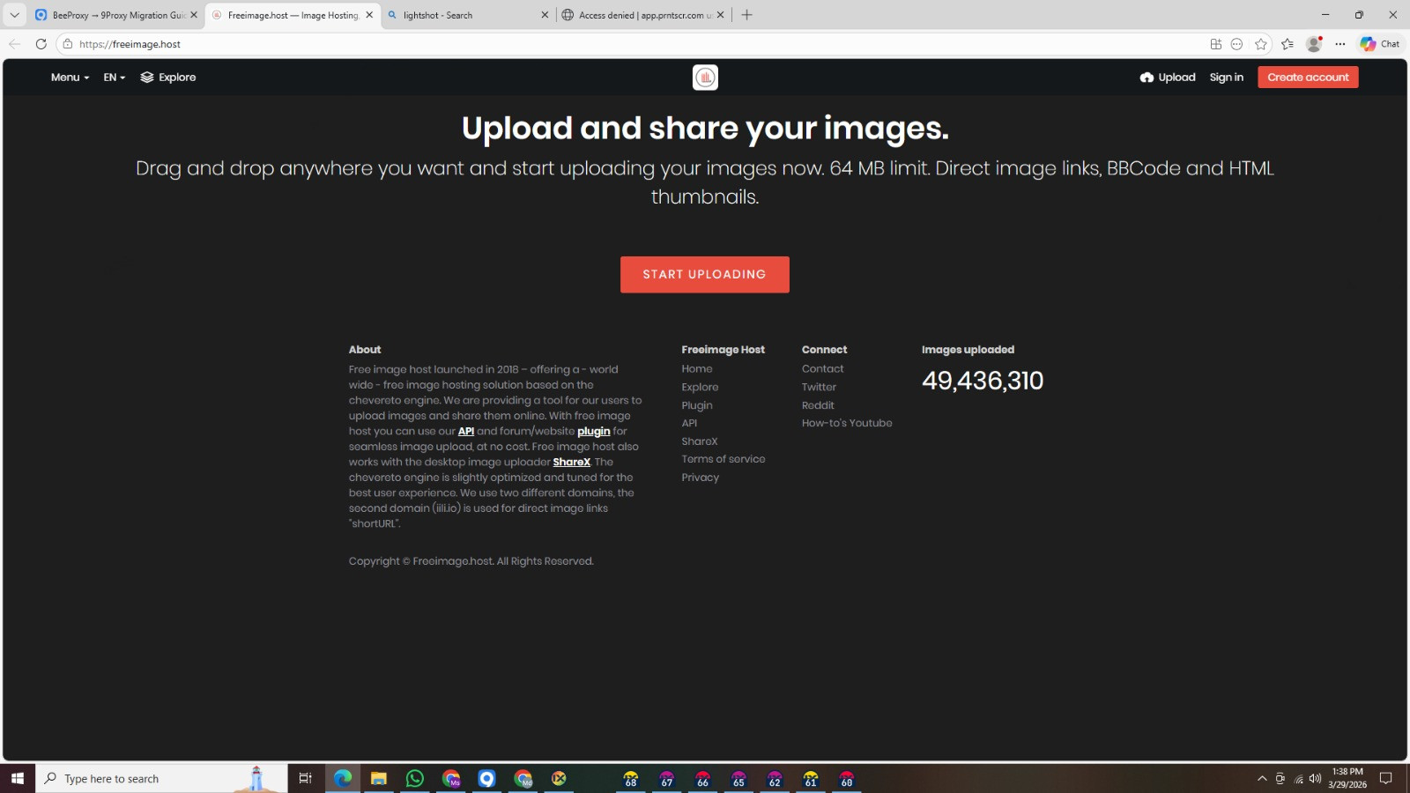Screen dimensions: 1410x793
Task: Click API in the footer column
Action: [689, 424]
